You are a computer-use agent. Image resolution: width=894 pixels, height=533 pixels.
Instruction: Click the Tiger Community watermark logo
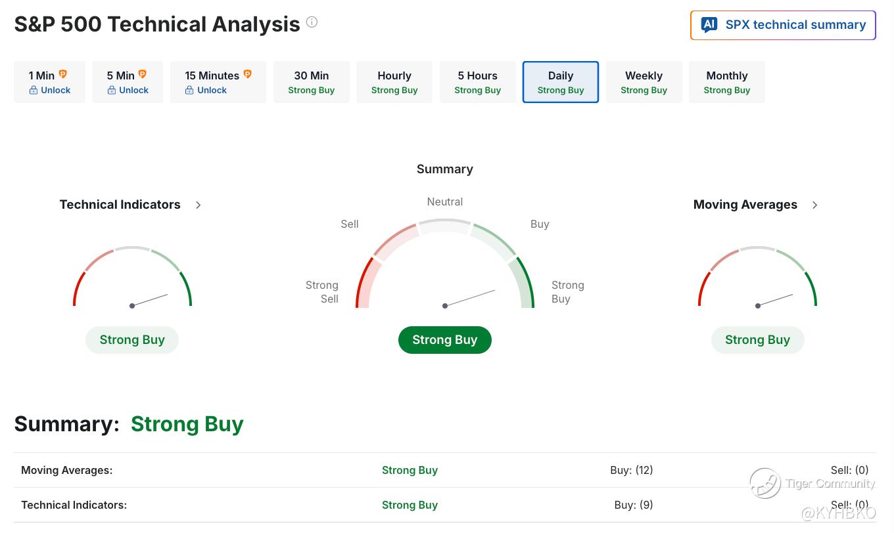click(x=766, y=484)
